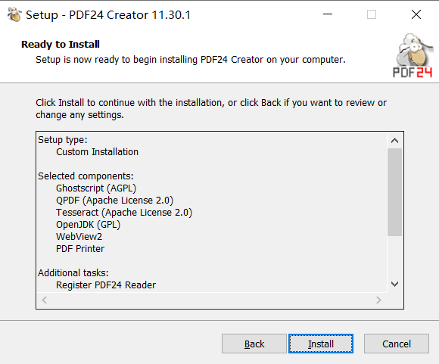Minimize the setup window

[x=328, y=14]
